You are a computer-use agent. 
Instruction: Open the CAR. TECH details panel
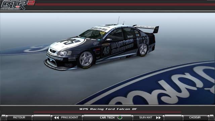pyautogui.click(x=107, y=117)
